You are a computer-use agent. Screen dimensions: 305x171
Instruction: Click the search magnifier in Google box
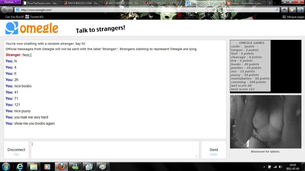pos(277,10)
